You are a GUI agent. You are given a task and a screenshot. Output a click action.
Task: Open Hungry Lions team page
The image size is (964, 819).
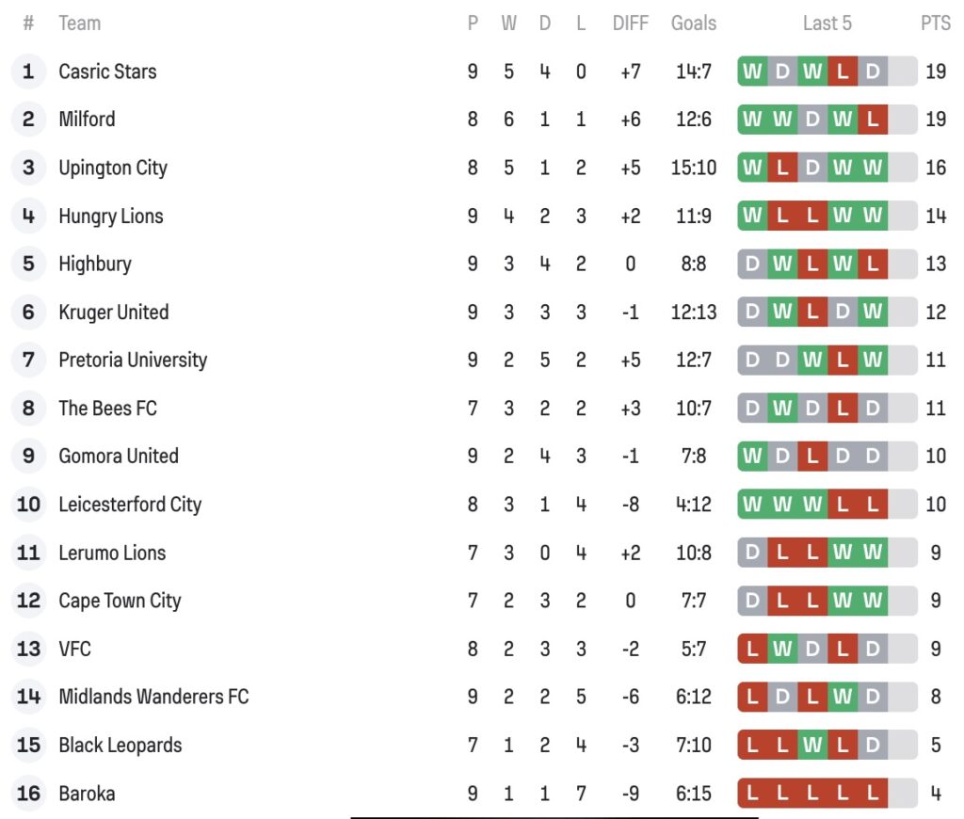coord(110,217)
